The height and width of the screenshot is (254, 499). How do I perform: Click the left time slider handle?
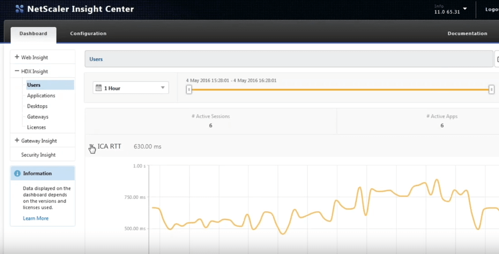coord(189,90)
